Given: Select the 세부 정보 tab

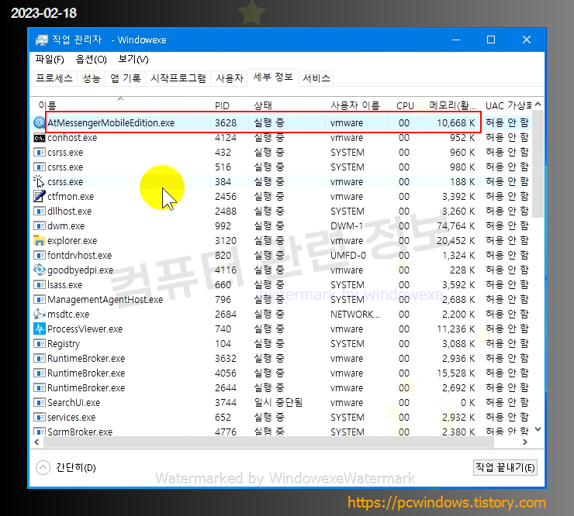Looking at the screenshot, I should (273, 77).
